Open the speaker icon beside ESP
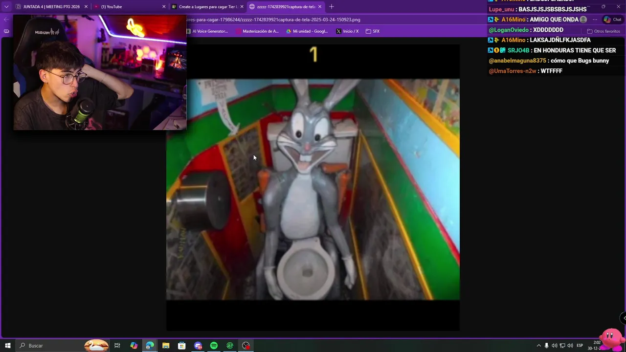Viewport: 626px width, 352px height. pyautogui.click(x=570, y=346)
